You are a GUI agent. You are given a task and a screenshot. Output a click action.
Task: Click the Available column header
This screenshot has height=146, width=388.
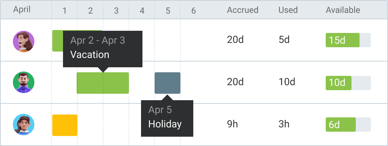click(x=343, y=10)
